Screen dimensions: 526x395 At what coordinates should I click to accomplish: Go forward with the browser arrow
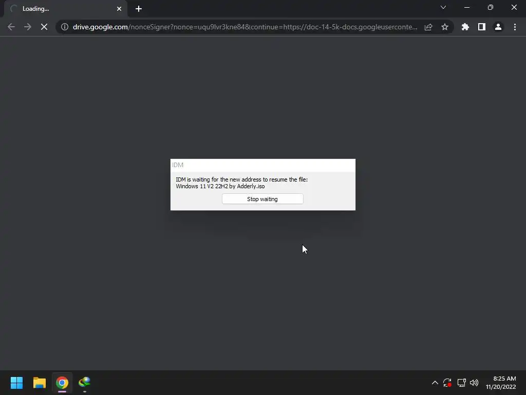point(28,27)
